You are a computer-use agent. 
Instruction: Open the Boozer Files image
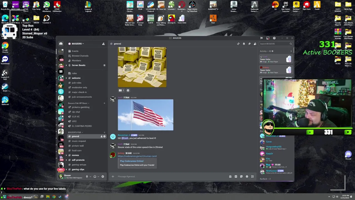(142, 67)
